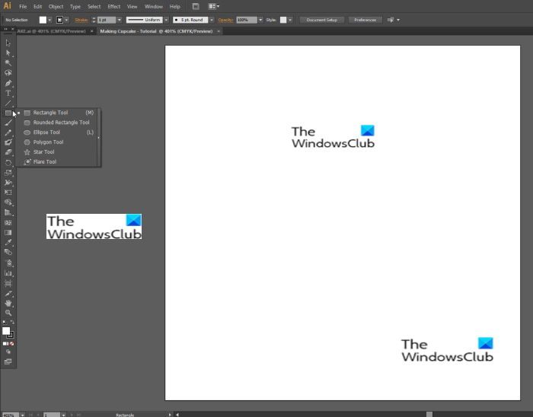
Task: Select the Slice tool
Action: [8, 294]
